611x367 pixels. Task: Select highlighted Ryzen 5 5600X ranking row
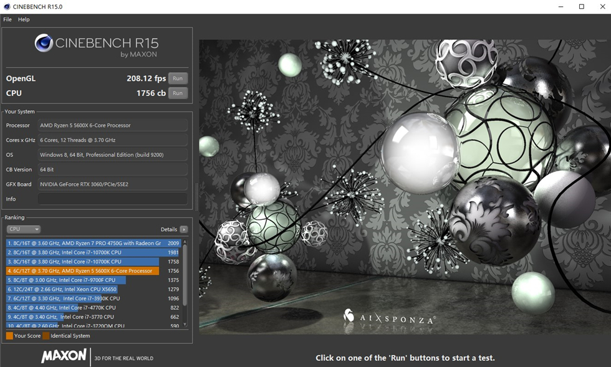(x=93, y=271)
